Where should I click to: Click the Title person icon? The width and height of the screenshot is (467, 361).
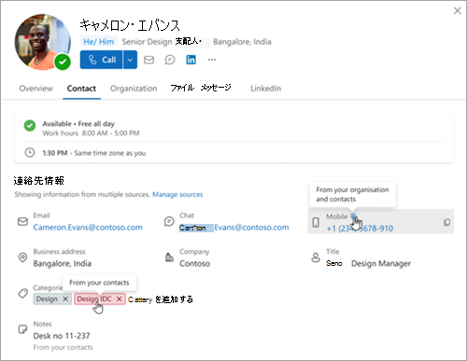click(x=316, y=257)
